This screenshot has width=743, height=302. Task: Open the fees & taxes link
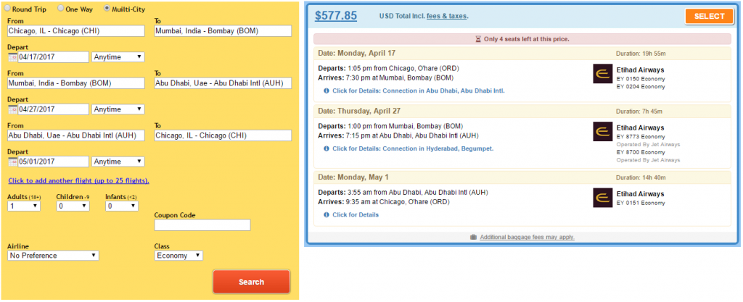click(x=446, y=16)
